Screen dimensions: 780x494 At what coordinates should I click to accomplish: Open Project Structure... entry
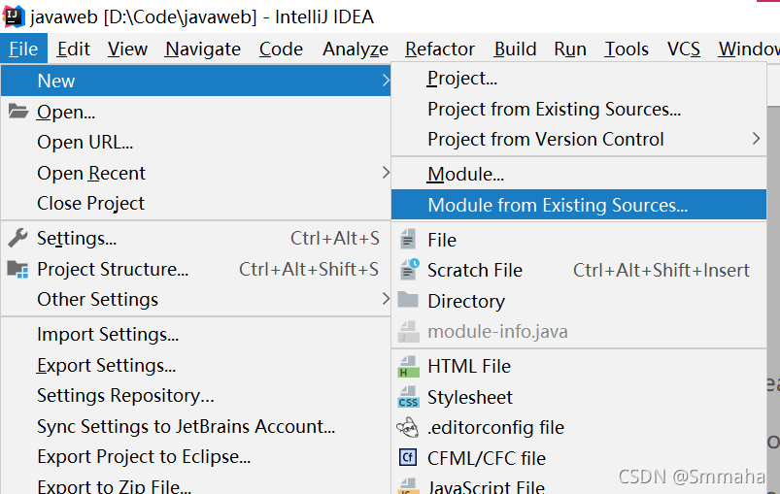tap(195, 269)
